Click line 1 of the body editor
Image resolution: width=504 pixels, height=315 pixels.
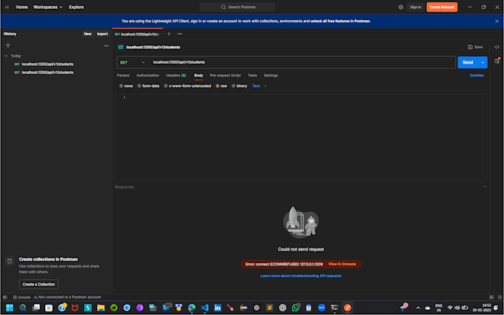tap(305, 97)
